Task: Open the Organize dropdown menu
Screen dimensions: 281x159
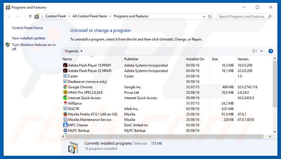Action: pyautogui.click(x=74, y=51)
